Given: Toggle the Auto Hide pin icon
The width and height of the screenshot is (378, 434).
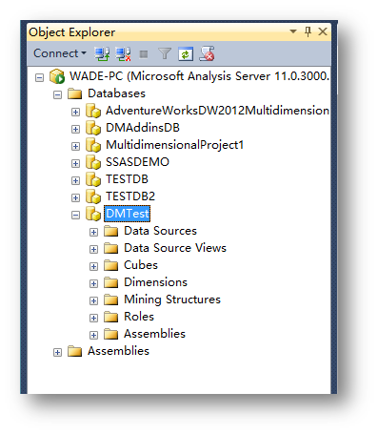Looking at the screenshot, I should [x=308, y=31].
